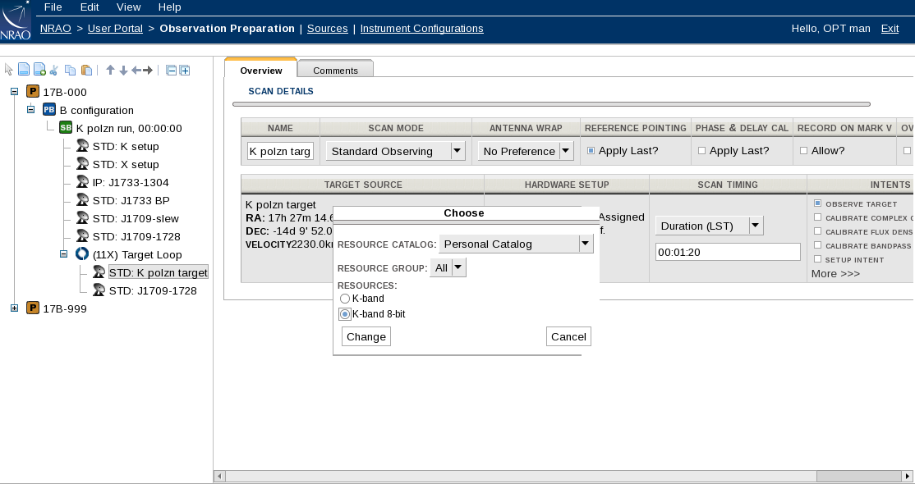Switch to the Comments tab
The width and height of the screenshot is (915, 484).
tap(335, 71)
